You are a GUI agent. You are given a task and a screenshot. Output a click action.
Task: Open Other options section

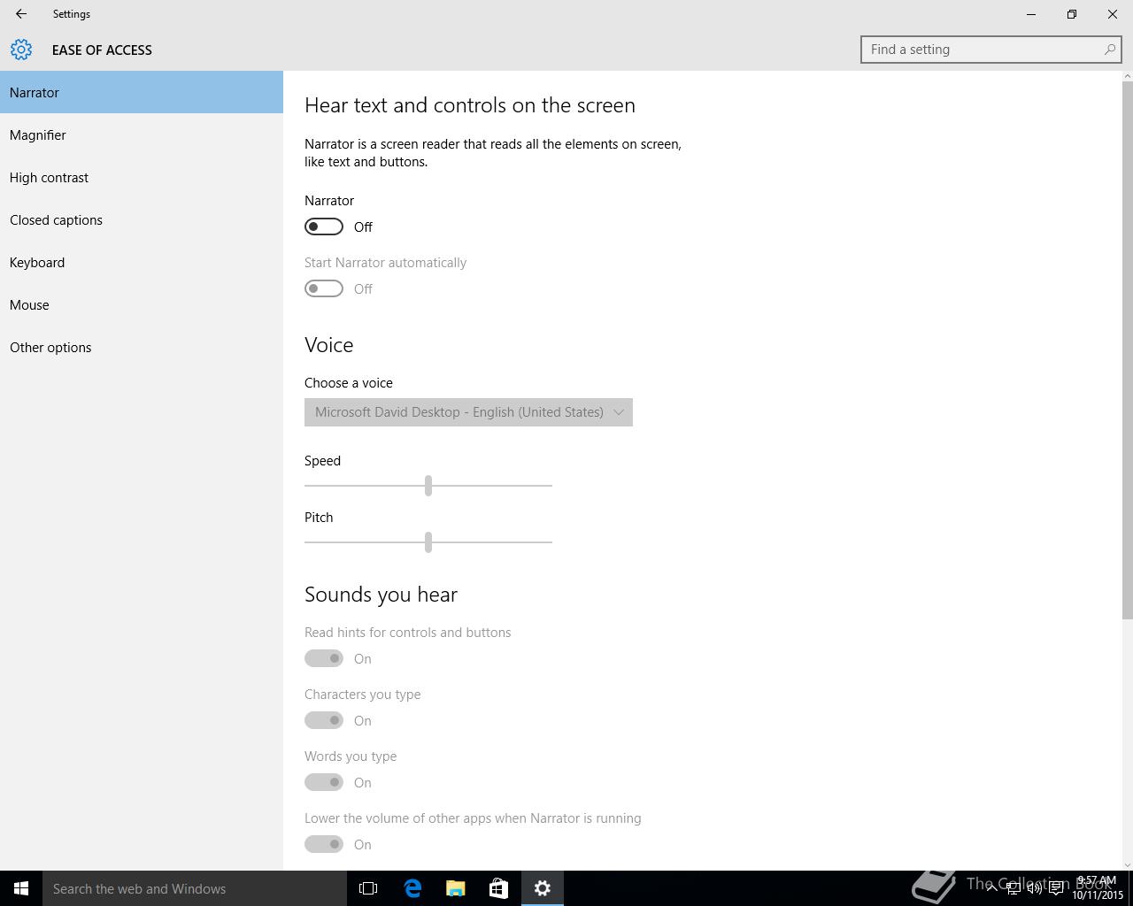pos(142,347)
